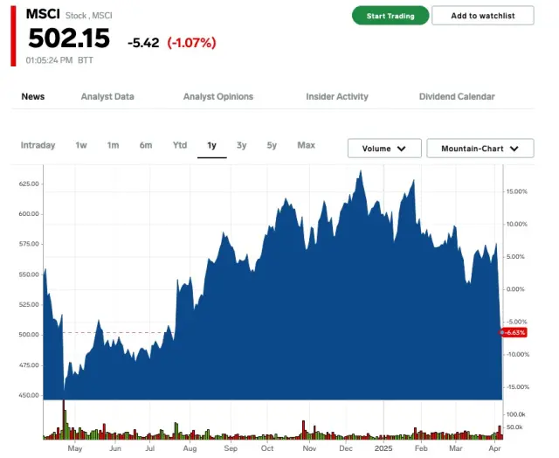Click the Nov date axis label
The width and height of the screenshot is (559, 458).
[x=309, y=448]
